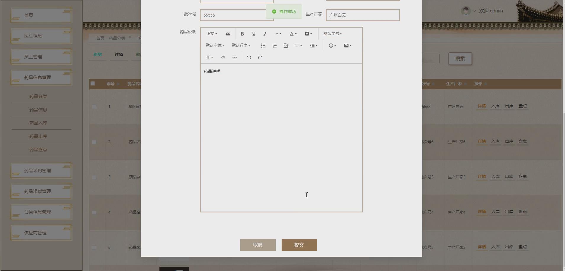Submit the form with the 提交 button
Viewport: 565px width, 271px height.
click(x=299, y=245)
